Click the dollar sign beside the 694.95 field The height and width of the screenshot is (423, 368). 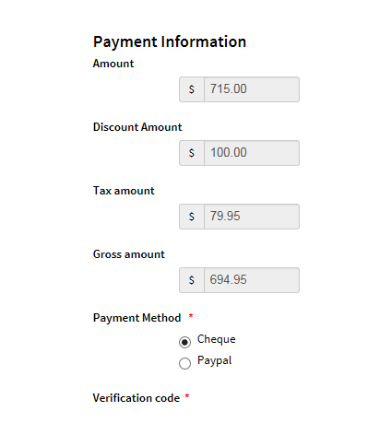click(x=192, y=280)
